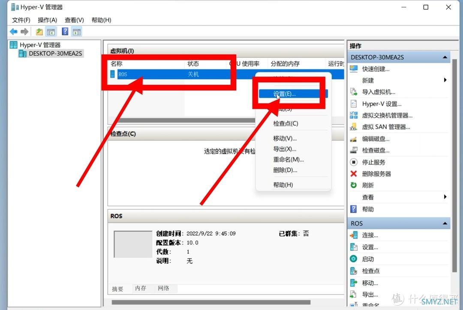Click the 虚拟 SAN 管理器 icon
Screen dimensions: 463x310
point(353,127)
